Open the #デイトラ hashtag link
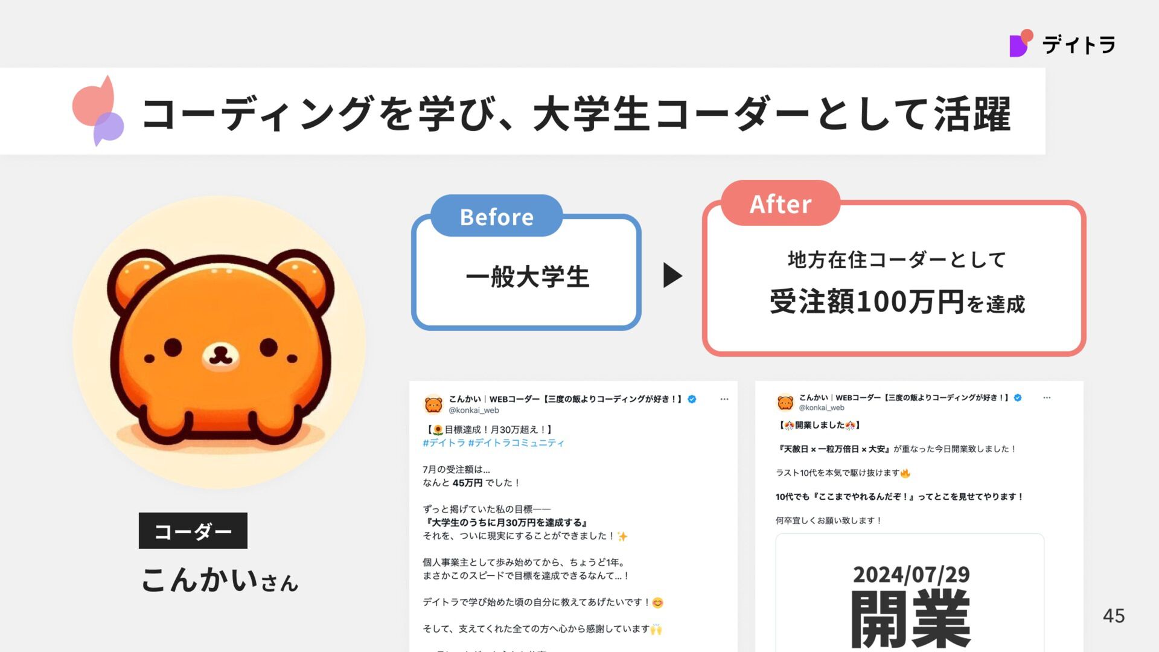The height and width of the screenshot is (652, 1159). (x=444, y=443)
